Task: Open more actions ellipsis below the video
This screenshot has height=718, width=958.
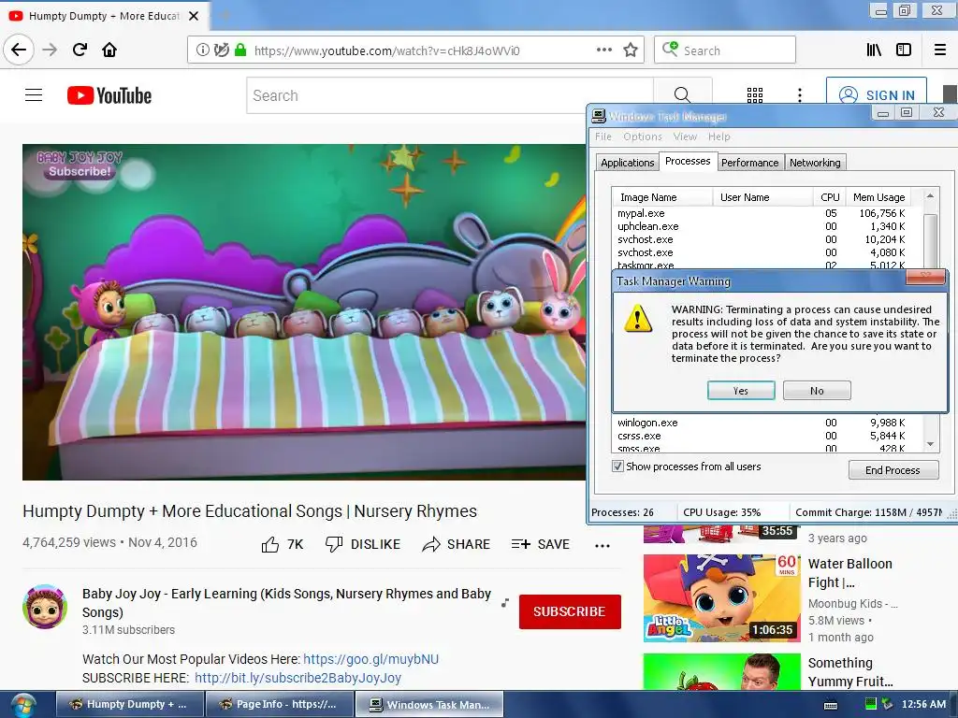Action: [x=602, y=546]
